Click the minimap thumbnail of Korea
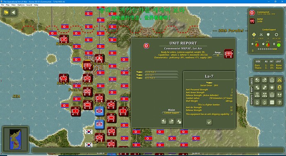Image resolution: width=286 pixels, height=156 pixels. [15, 139]
